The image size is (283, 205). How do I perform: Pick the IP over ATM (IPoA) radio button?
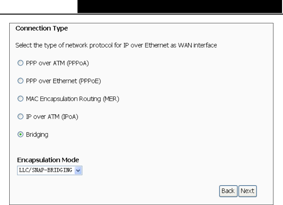click(x=20, y=117)
